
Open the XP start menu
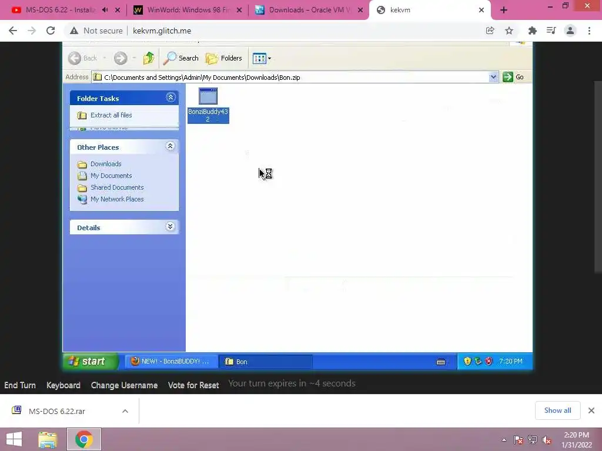pos(91,361)
